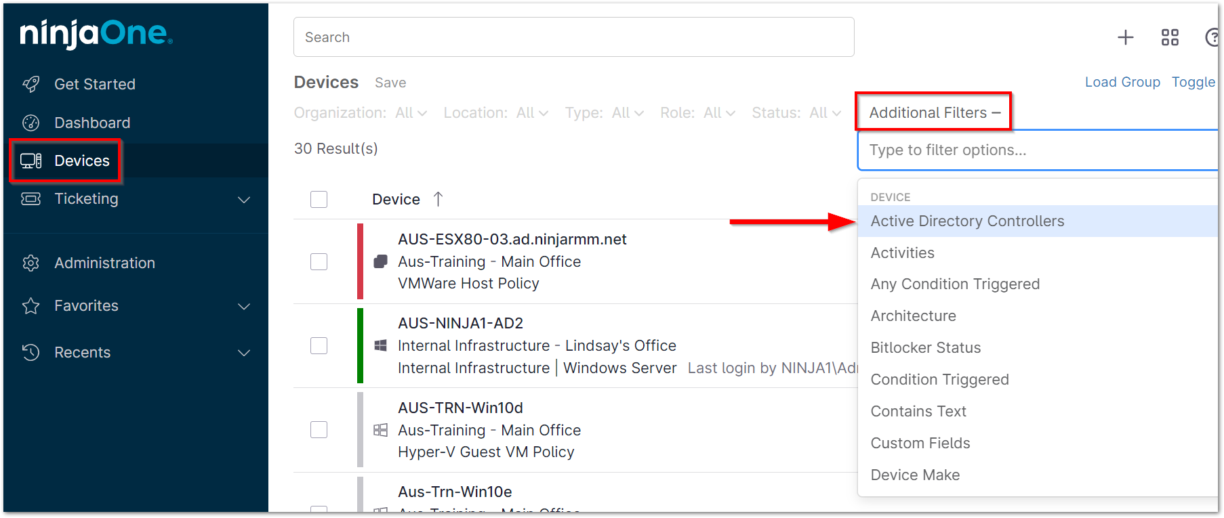
Task: Expand the Ticketing menu chevron
Action: point(244,200)
